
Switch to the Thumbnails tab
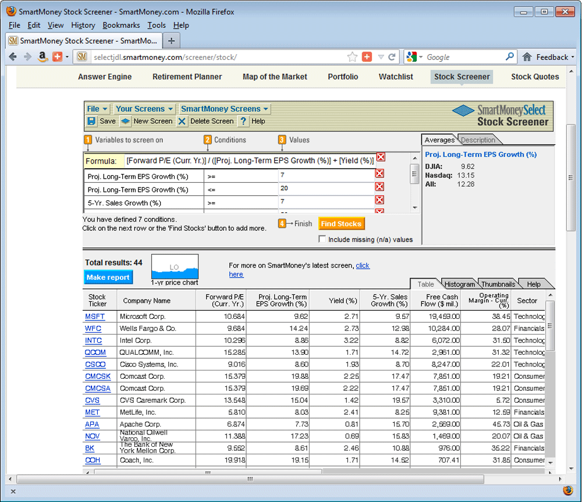coord(498,284)
